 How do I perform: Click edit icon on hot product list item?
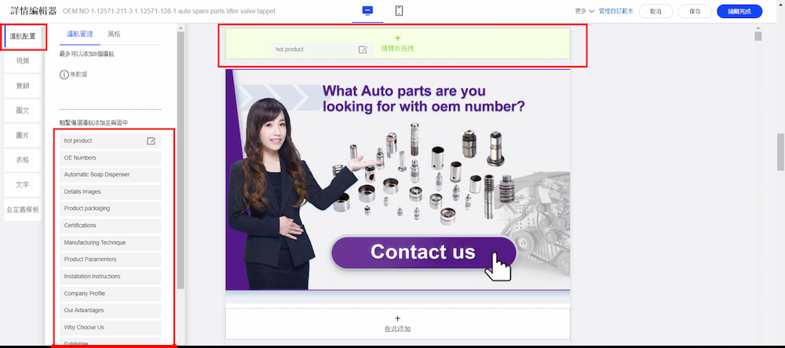pyautogui.click(x=151, y=141)
